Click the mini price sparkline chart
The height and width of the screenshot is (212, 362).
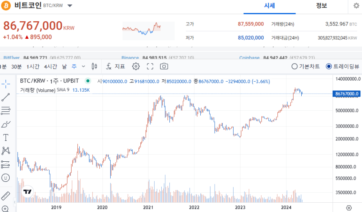[149, 31]
